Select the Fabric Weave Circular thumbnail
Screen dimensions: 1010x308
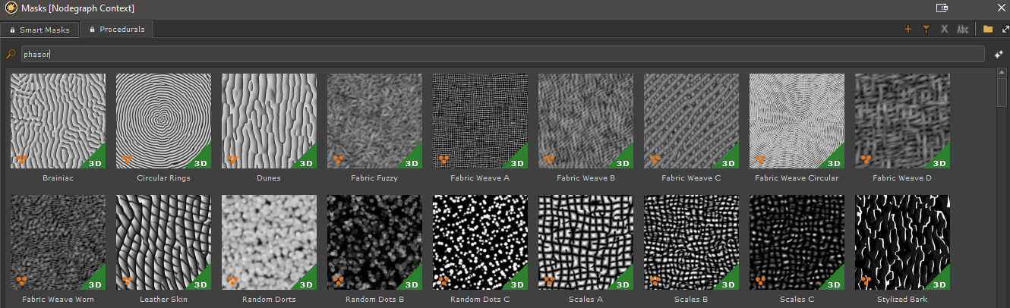click(x=797, y=121)
